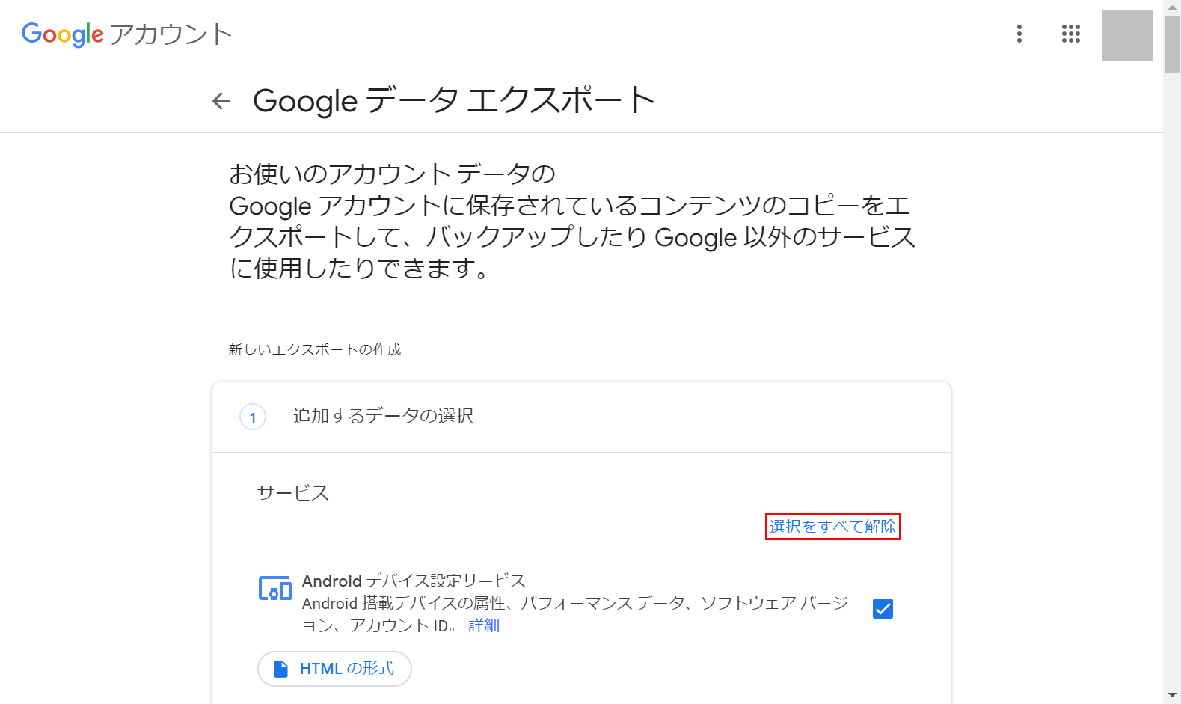The height and width of the screenshot is (704, 1181).
Task: Uncheck the Android デバイス設定サービス checkbox
Action: pos(883,608)
